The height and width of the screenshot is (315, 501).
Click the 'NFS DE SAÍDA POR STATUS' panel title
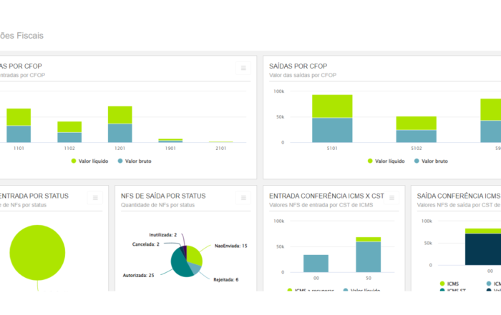163,196
